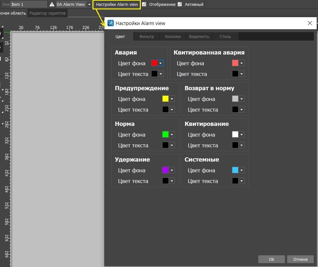Select the Стиль tab
The width and height of the screenshot is (318, 267).
click(x=225, y=36)
